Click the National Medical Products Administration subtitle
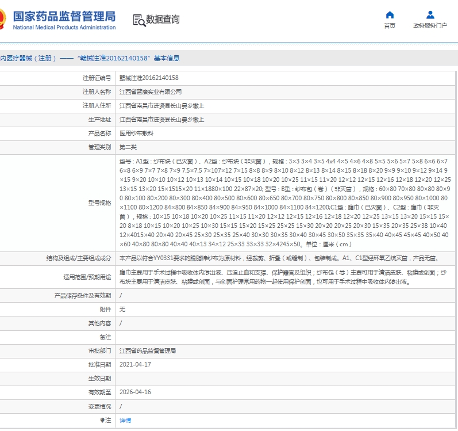The height and width of the screenshot is (431, 458). [x=64, y=28]
